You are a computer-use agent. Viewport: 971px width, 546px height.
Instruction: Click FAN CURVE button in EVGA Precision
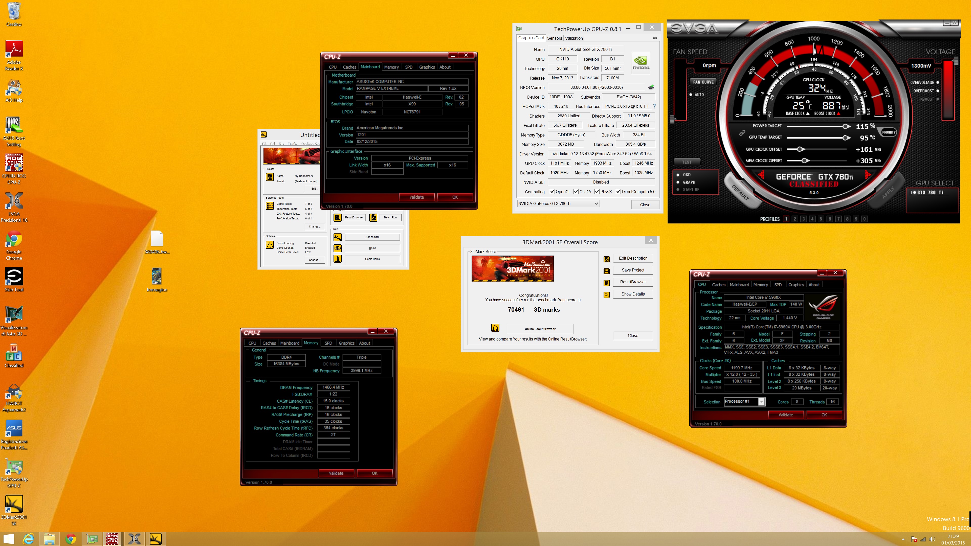(703, 82)
